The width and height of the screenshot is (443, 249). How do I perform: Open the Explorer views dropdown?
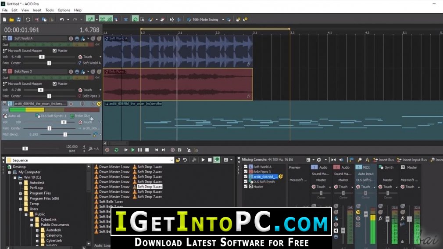[231, 160]
